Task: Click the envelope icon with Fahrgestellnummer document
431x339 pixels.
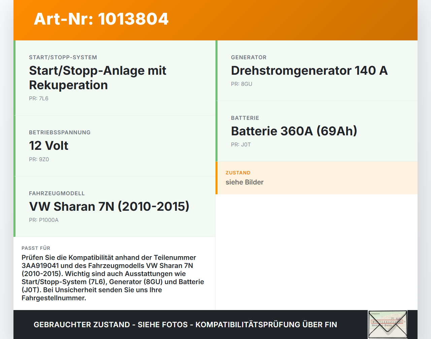Action: point(388,324)
